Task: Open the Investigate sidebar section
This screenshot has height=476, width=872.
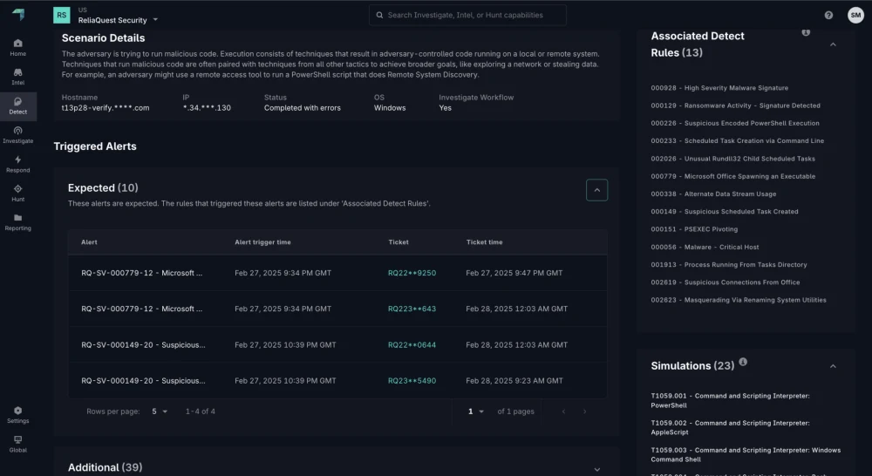Action: tap(17, 135)
